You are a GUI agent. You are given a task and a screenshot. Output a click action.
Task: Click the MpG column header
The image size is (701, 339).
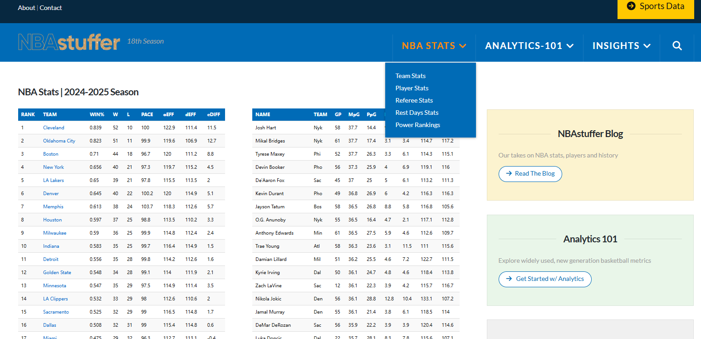353,115
